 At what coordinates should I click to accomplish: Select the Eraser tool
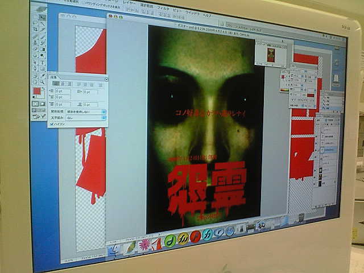(x=35, y=49)
